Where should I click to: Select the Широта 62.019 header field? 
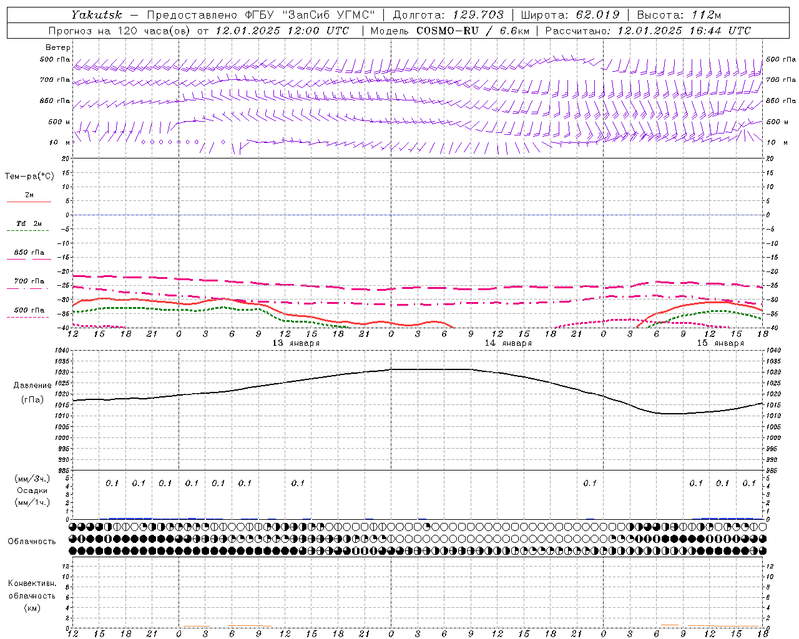click(x=570, y=15)
